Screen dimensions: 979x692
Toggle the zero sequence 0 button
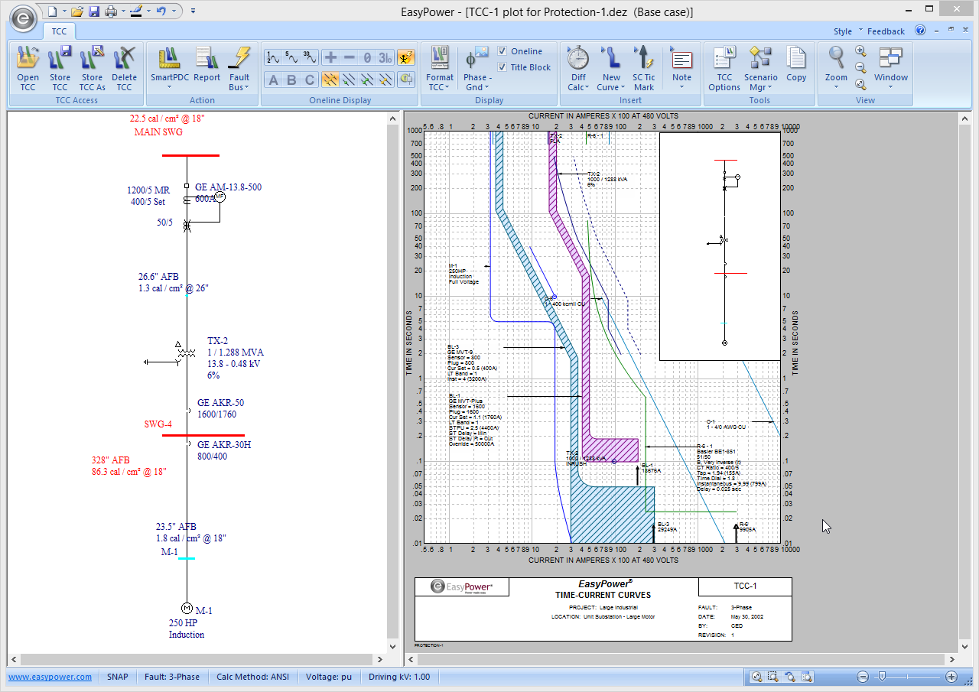[367, 57]
